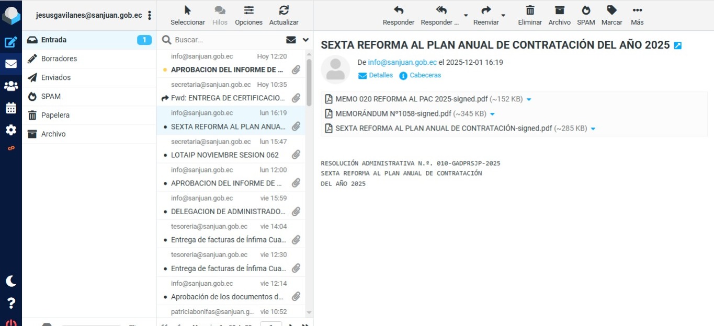Open the Contacts icon in left sidebar
The height and width of the screenshot is (326, 714).
(11, 86)
